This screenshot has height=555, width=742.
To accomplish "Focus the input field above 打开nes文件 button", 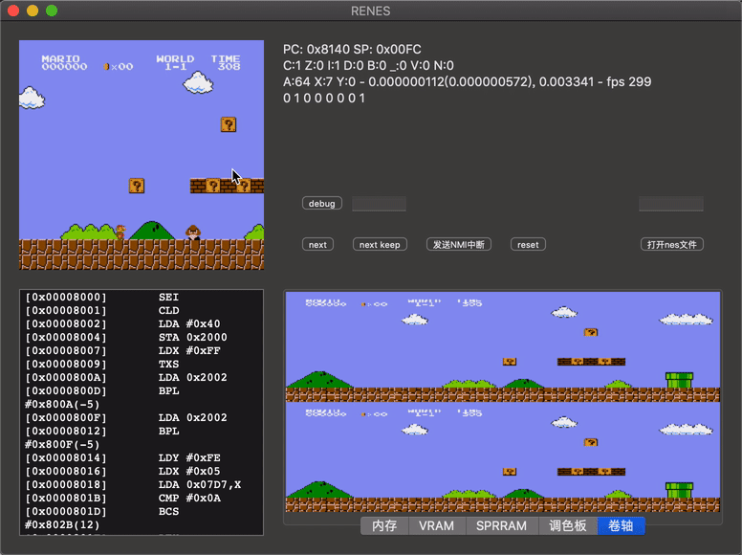I will (671, 204).
